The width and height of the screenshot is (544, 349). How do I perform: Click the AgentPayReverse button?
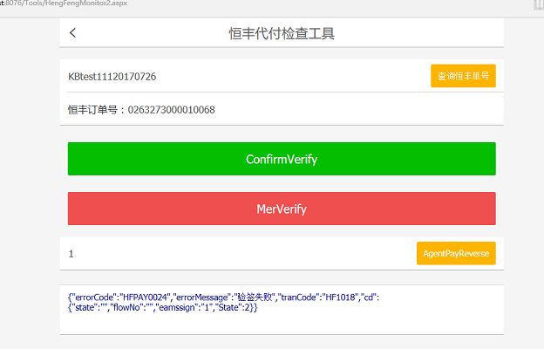pyautogui.click(x=456, y=253)
